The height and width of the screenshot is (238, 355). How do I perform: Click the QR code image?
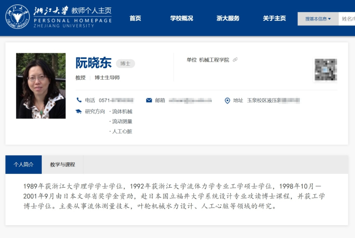(x=326, y=70)
